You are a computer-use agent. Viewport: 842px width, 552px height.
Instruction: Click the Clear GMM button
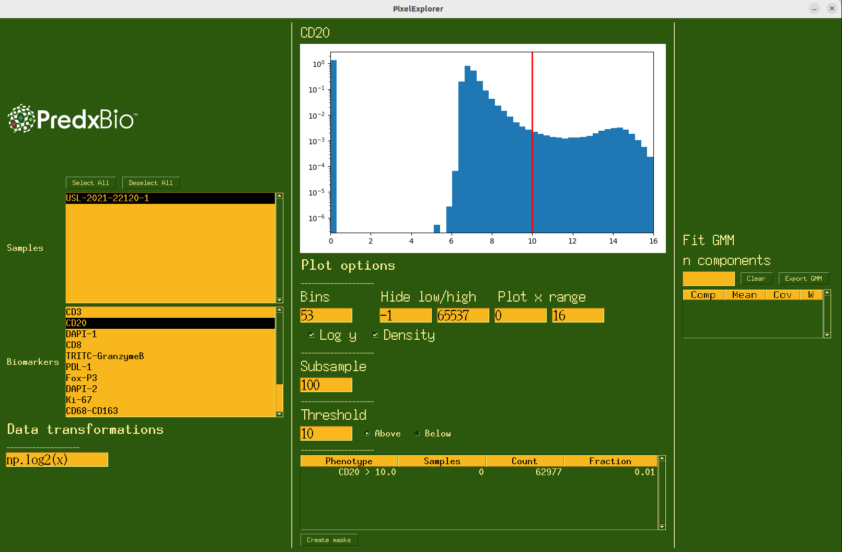[x=756, y=279]
